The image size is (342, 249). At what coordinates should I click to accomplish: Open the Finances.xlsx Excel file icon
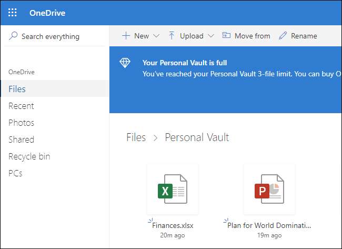[x=173, y=189]
